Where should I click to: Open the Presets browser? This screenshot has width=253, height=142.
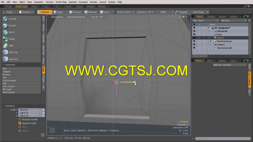click(x=26, y=12)
